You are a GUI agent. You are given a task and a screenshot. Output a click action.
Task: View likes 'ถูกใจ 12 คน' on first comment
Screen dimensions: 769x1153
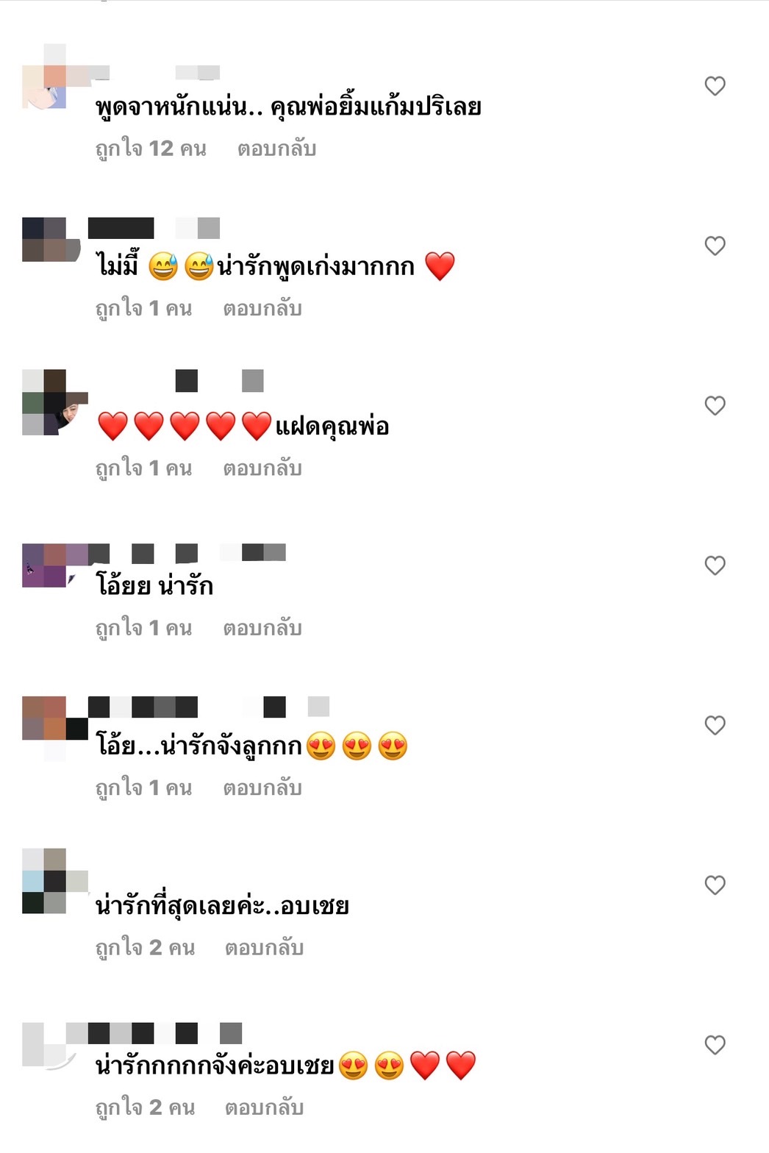click(151, 149)
